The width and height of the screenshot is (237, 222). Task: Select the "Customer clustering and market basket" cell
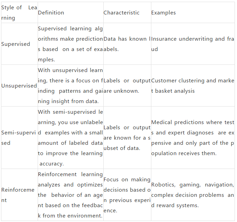[x=192, y=86]
